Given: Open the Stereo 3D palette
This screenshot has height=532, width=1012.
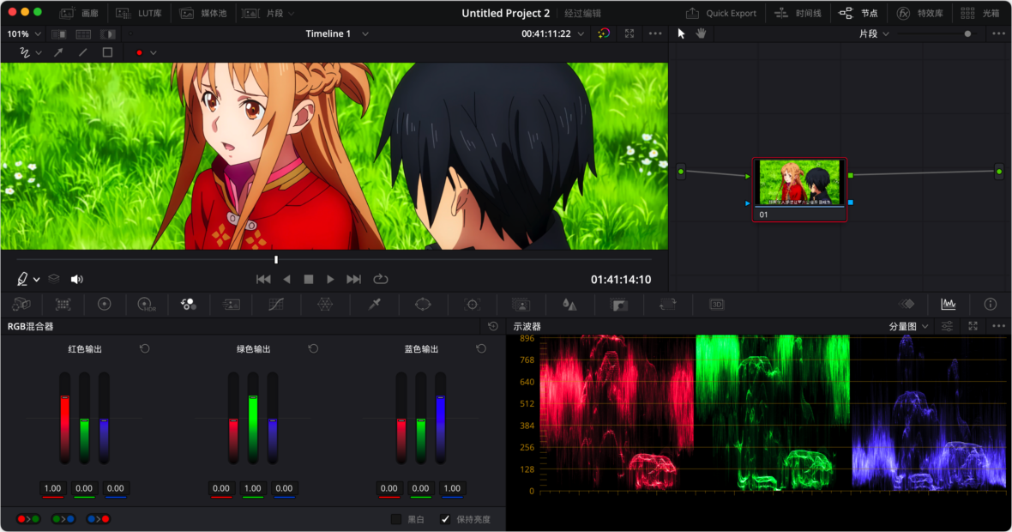Looking at the screenshot, I should click(x=716, y=305).
